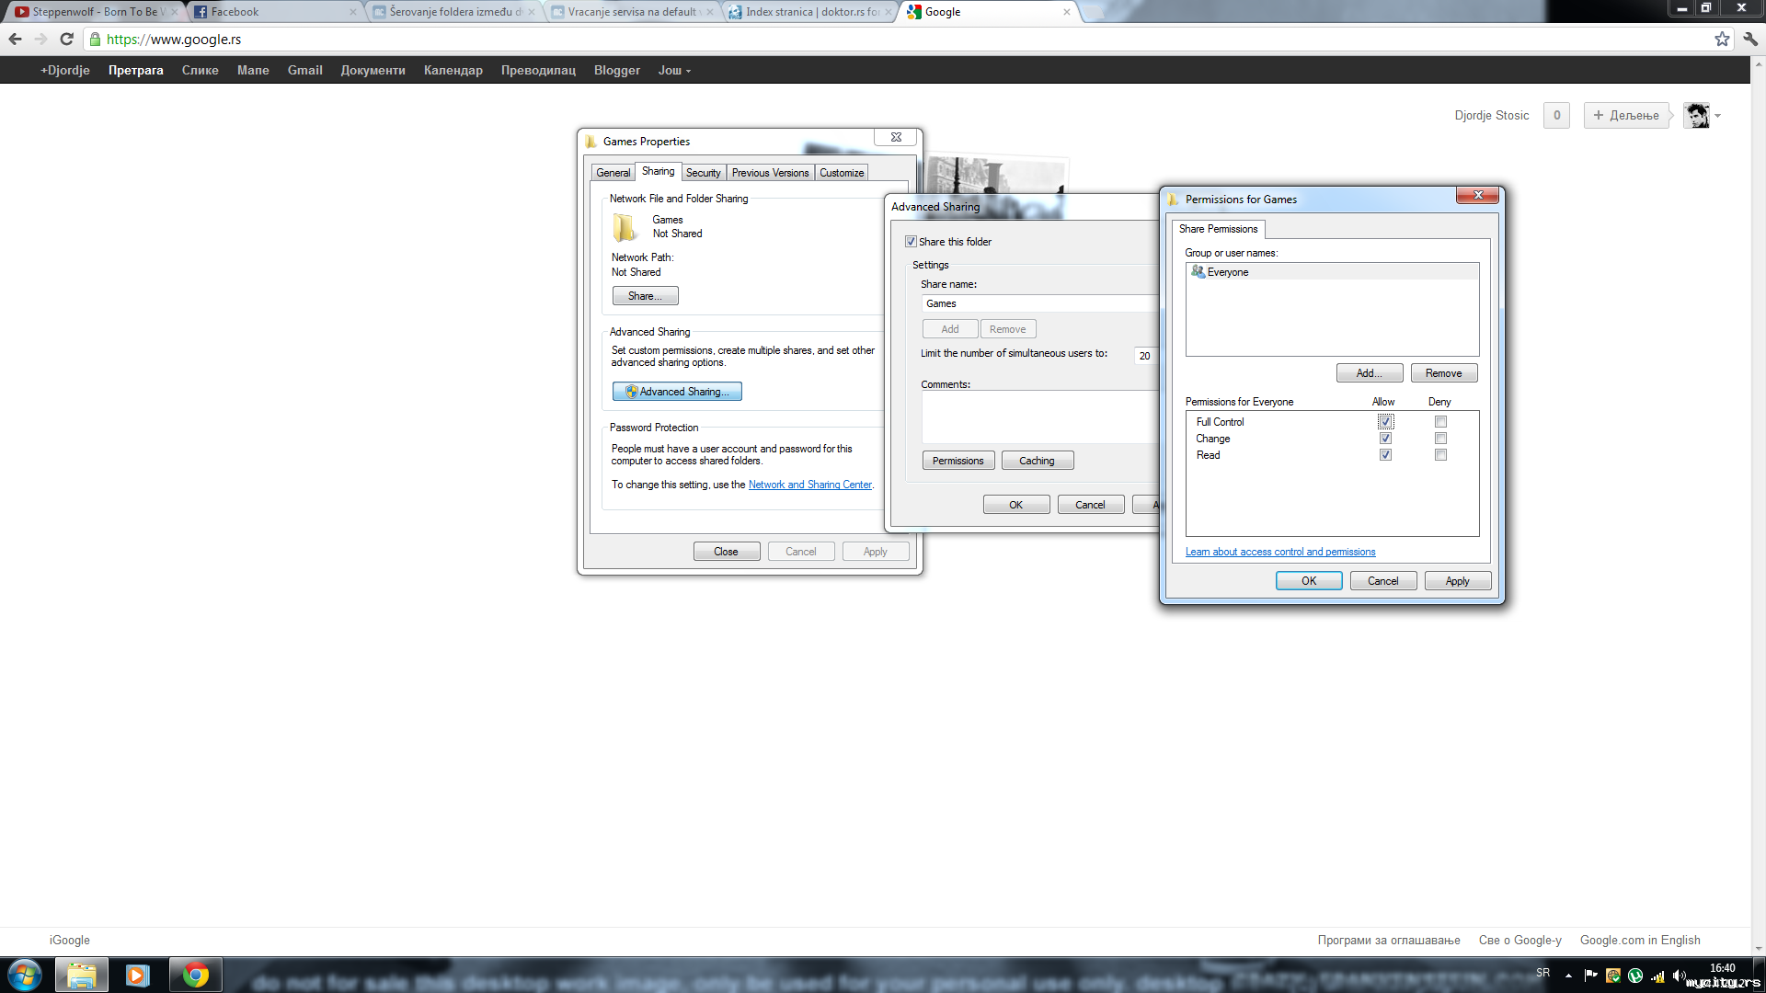Open the Chrome wrench settings icon
Screen dimensions: 1766x993
[x=1750, y=39]
